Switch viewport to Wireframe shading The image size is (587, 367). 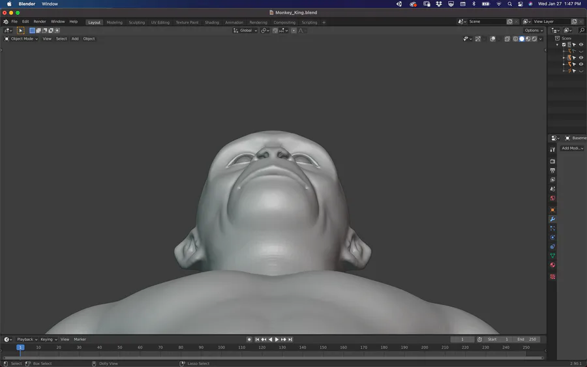click(515, 38)
